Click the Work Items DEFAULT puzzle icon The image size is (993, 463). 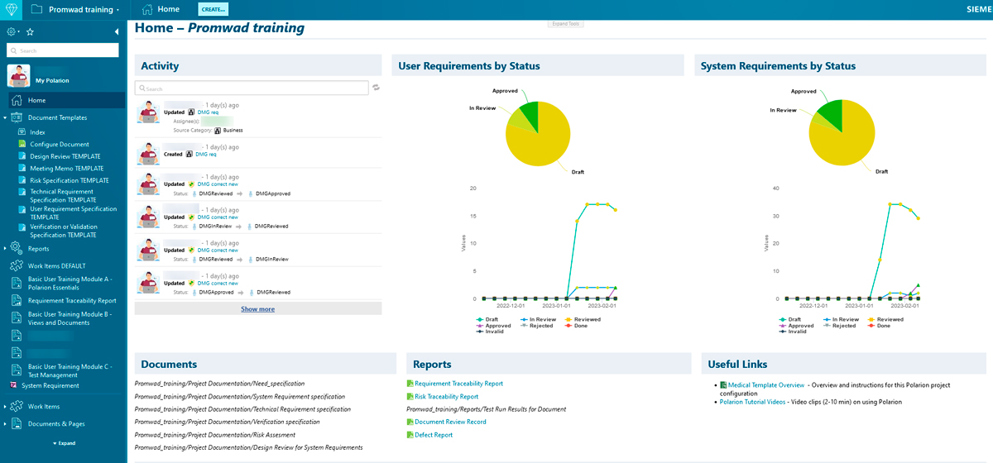(x=17, y=266)
